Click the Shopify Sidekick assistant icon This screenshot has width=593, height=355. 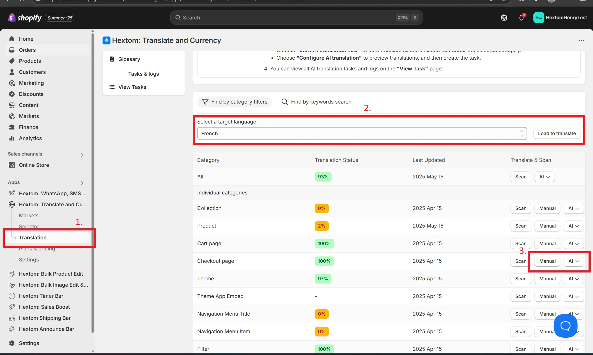point(504,18)
